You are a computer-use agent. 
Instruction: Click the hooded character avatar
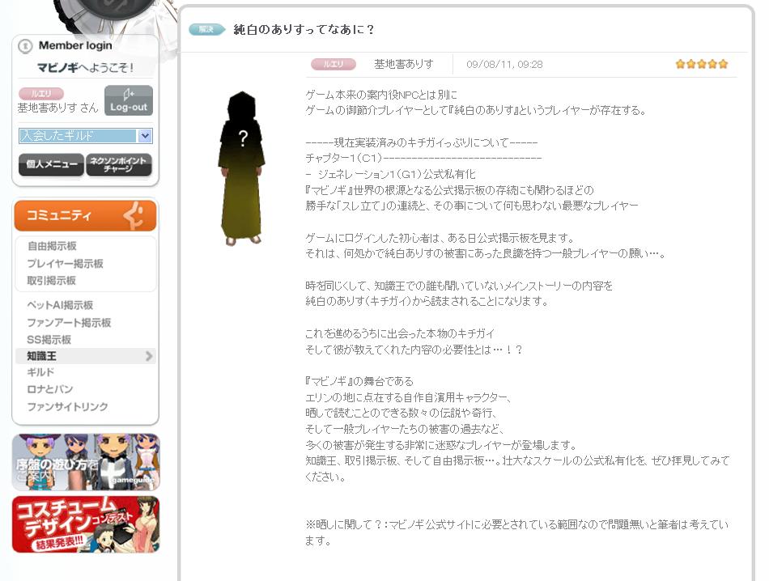(x=242, y=168)
